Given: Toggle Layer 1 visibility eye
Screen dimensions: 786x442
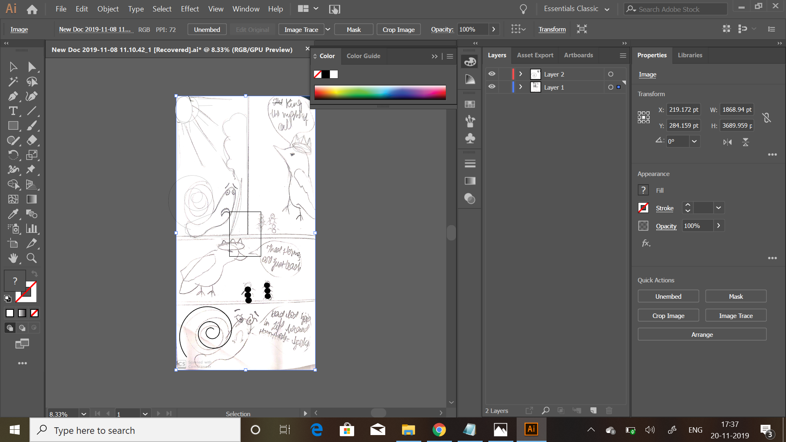Looking at the screenshot, I should click(492, 87).
